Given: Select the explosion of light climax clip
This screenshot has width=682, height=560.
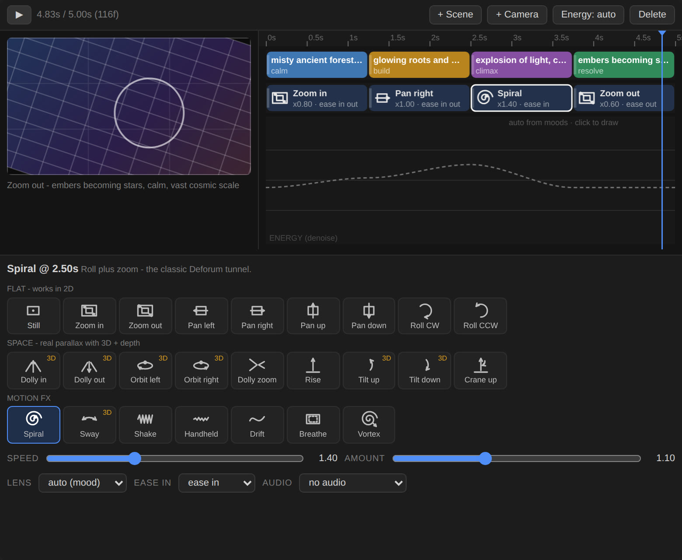Looking at the screenshot, I should pyautogui.click(x=522, y=65).
